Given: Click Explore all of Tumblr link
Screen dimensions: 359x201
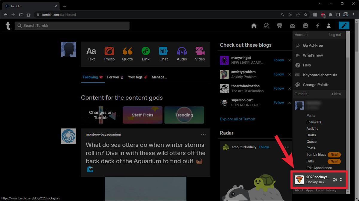Looking at the screenshot, I should (238, 119).
